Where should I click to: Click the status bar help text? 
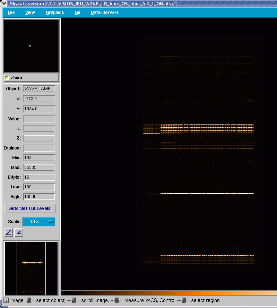115,300
